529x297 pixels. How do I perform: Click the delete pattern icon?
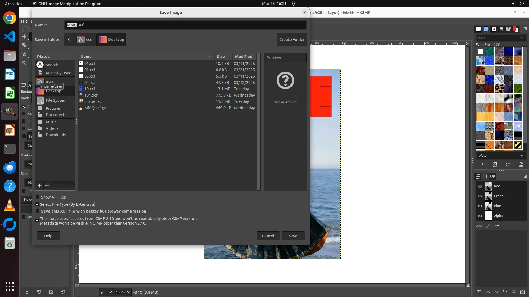[x=495, y=164]
